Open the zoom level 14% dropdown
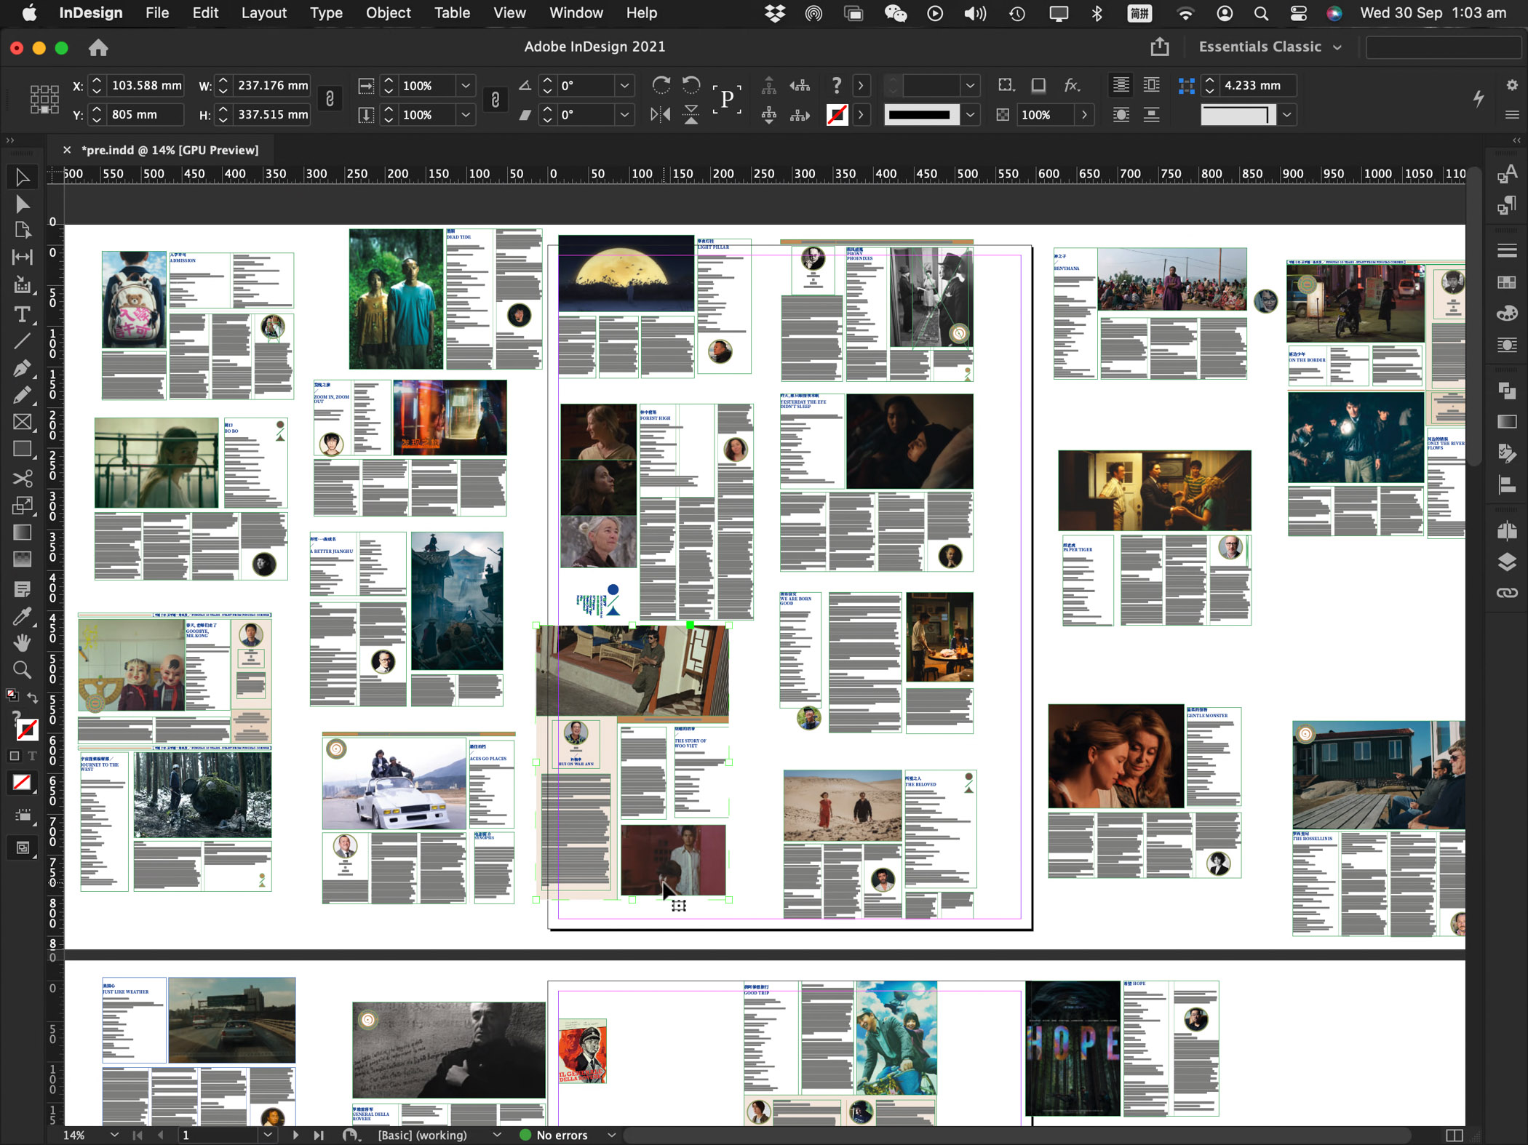Viewport: 1528px width, 1145px height. tap(114, 1135)
